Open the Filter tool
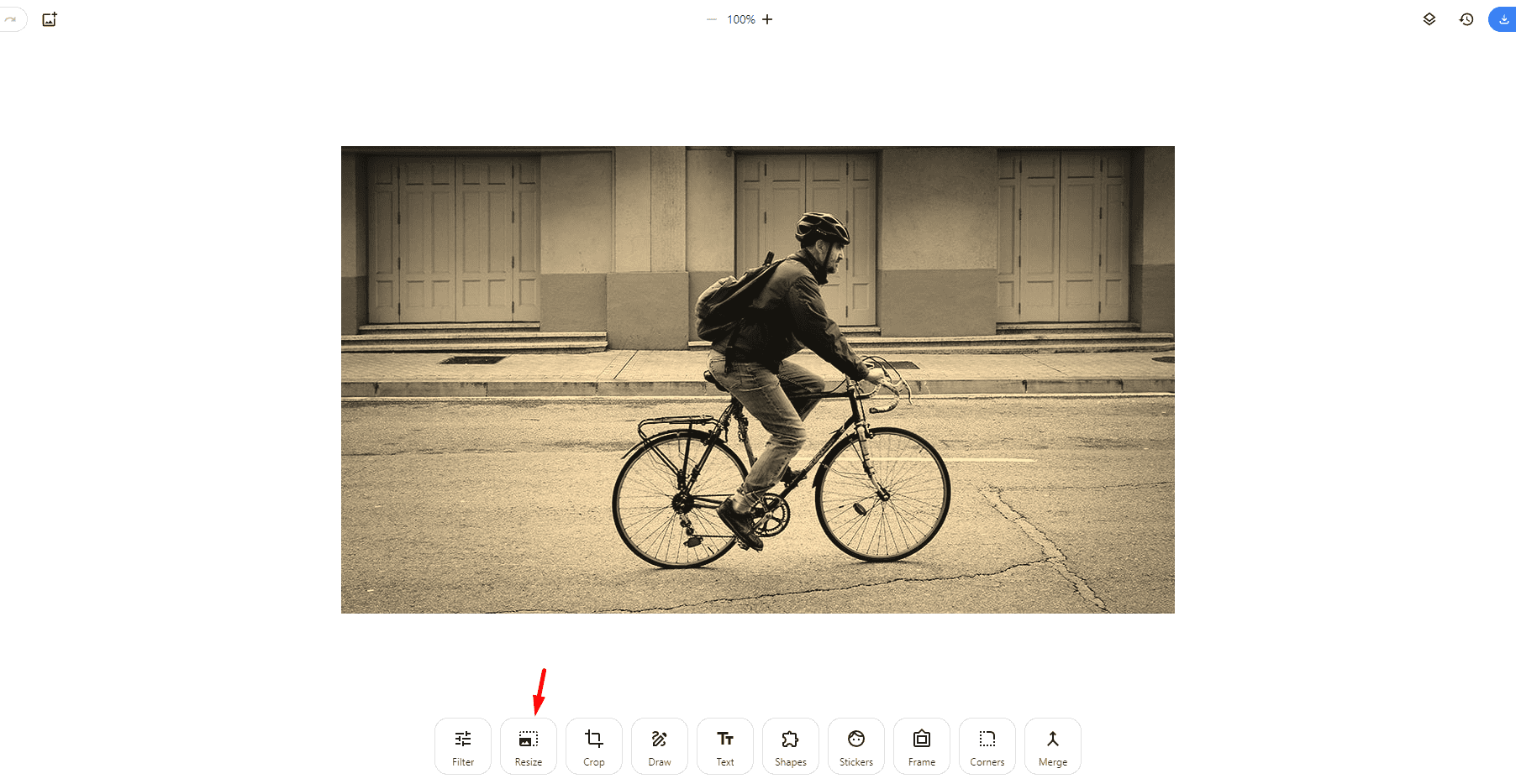Screen dimensions: 1516x784 [463, 746]
